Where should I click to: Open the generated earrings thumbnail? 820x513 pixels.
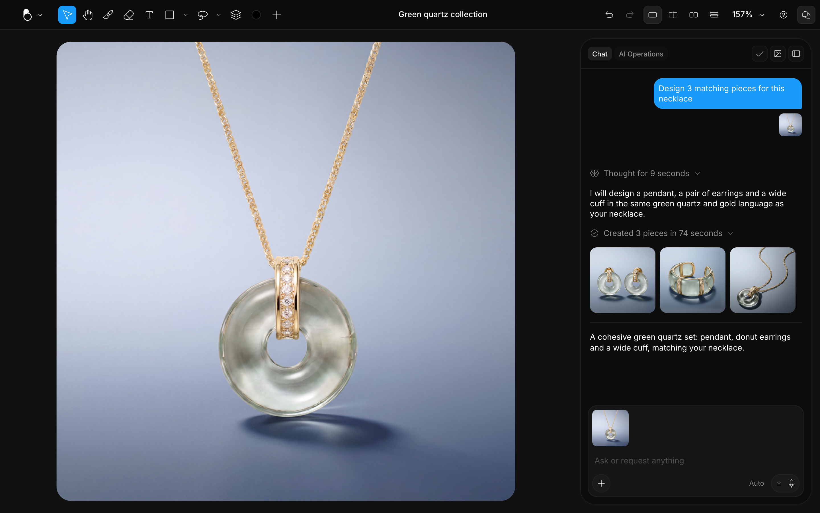622,280
